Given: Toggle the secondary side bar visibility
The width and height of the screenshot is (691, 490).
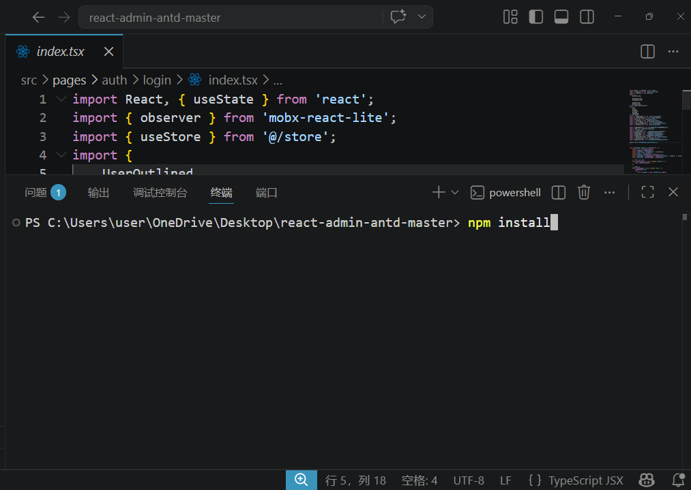Looking at the screenshot, I should [x=587, y=17].
